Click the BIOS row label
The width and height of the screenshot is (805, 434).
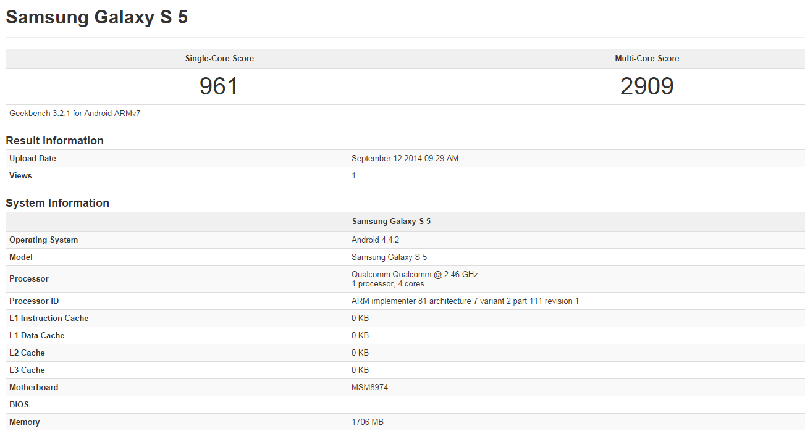click(19, 405)
